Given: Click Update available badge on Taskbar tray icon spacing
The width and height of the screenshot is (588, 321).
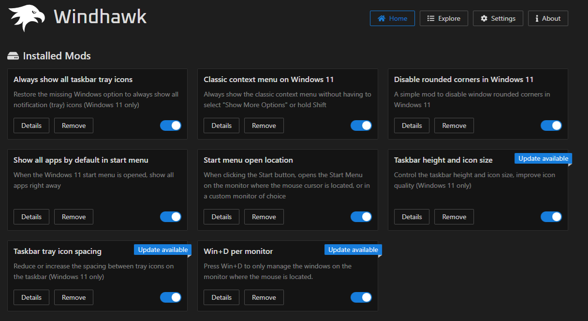Looking at the screenshot, I should [163, 250].
